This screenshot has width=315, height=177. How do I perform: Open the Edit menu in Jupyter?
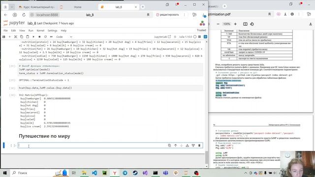click(13, 30)
